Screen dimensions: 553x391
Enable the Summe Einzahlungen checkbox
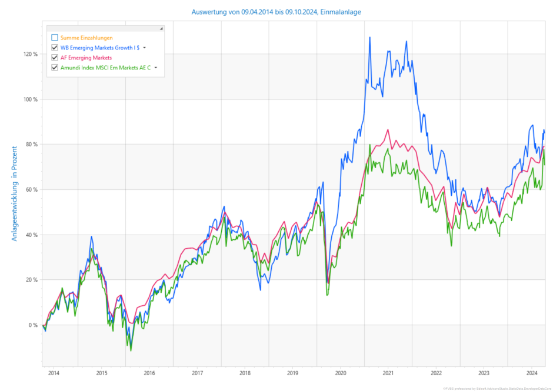[55, 38]
